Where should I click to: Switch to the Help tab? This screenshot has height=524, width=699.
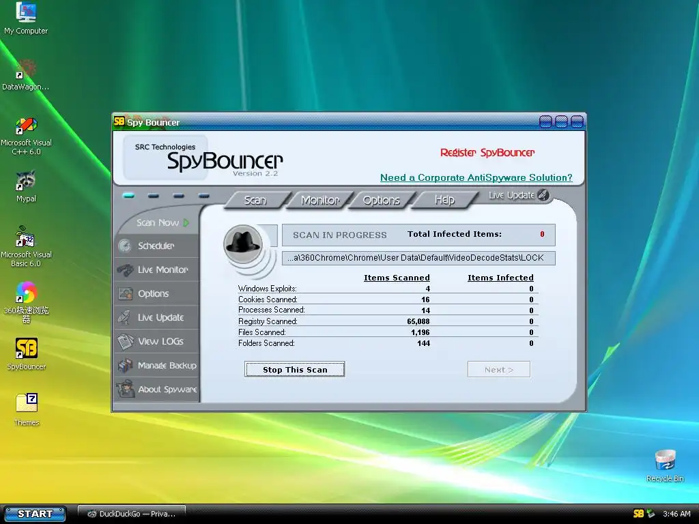(x=444, y=200)
